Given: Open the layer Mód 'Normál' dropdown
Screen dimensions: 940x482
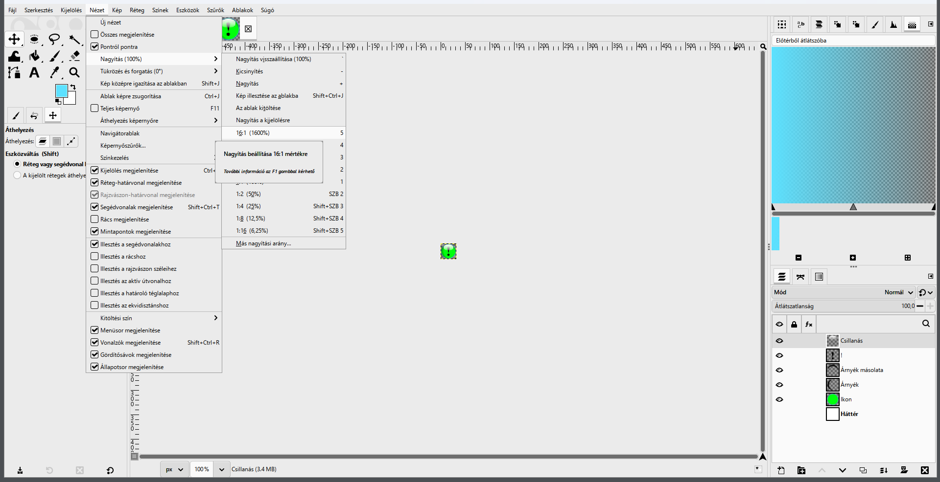Looking at the screenshot, I should click(843, 292).
